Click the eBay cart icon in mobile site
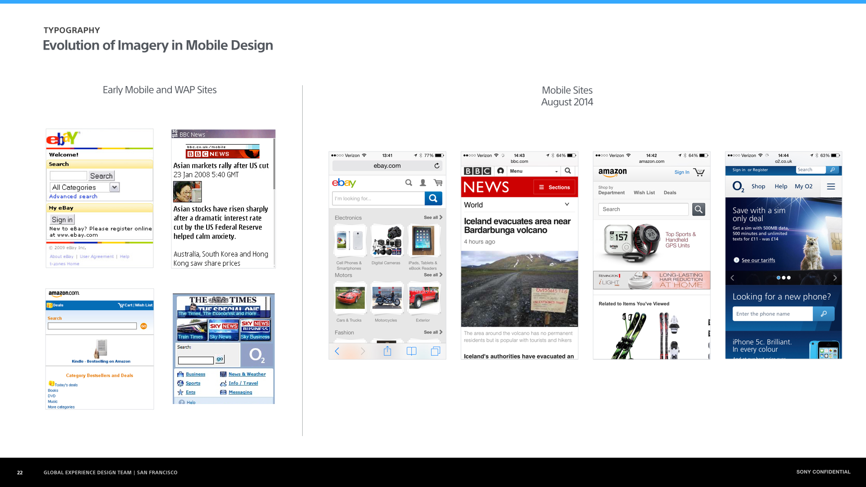This screenshot has width=866, height=487. (x=438, y=183)
